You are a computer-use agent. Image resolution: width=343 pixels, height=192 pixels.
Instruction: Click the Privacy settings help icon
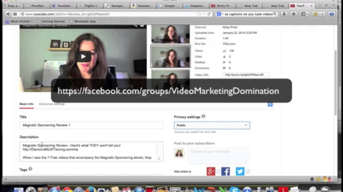coord(203,116)
